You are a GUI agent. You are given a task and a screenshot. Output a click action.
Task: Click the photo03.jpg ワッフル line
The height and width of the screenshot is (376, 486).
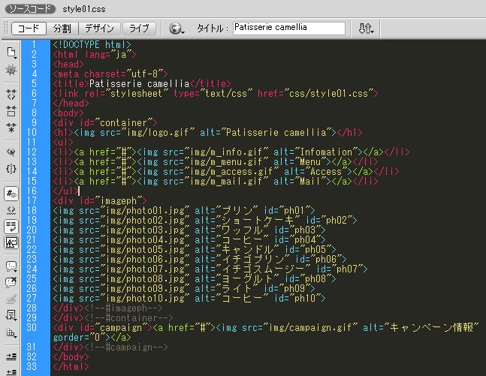pyautogui.click(x=189, y=230)
